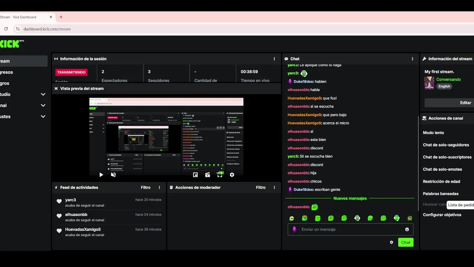Toggle Chat de solo-emotes
The width and height of the screenshot is (474, 267).
(x=443, y=169)
